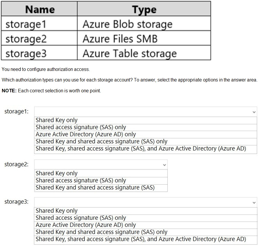Open the storage2 dropdown chevron

(x=164, y=165)
